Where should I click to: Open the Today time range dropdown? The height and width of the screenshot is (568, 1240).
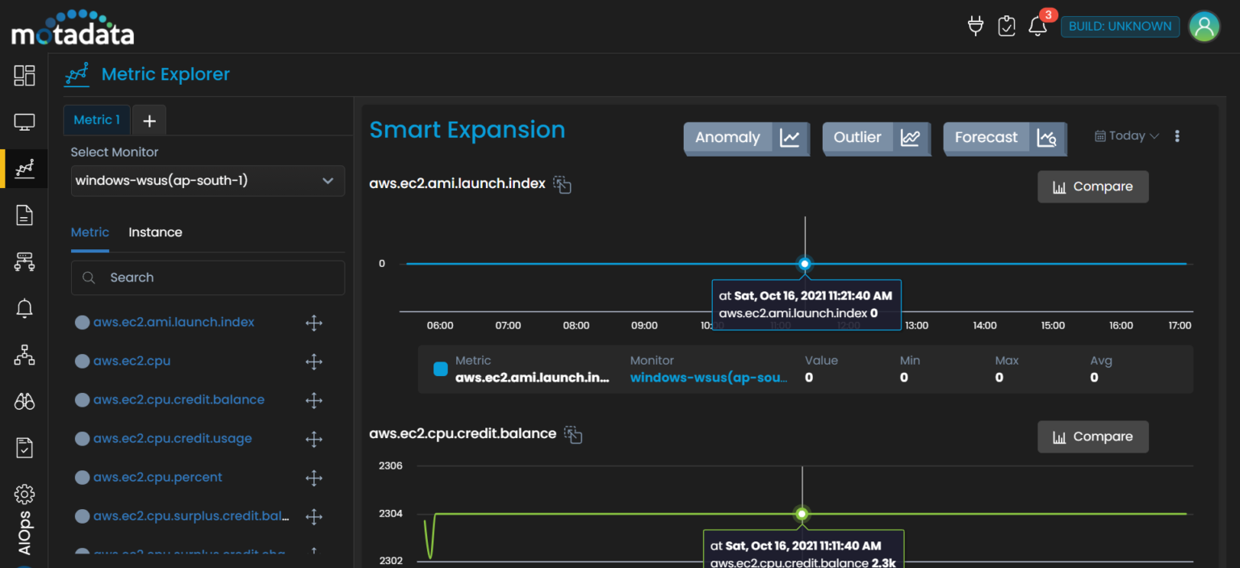tap(1127, 136)
